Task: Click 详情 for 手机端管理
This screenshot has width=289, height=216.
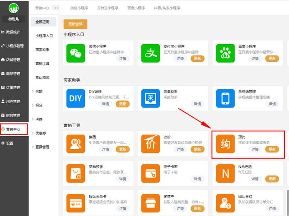Action: tap(272, 104)
